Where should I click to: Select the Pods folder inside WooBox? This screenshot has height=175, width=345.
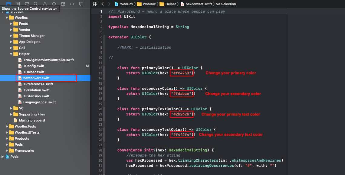[x=45, y=144]
